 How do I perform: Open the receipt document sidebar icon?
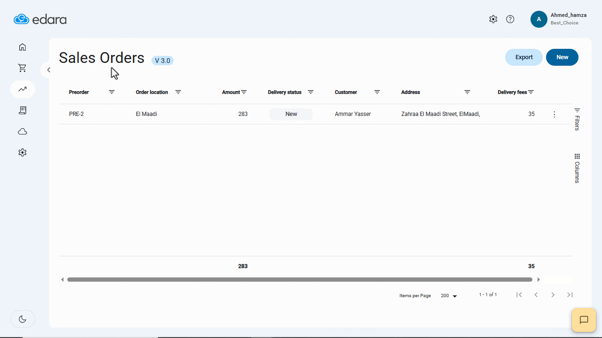[x=23, y=110]
